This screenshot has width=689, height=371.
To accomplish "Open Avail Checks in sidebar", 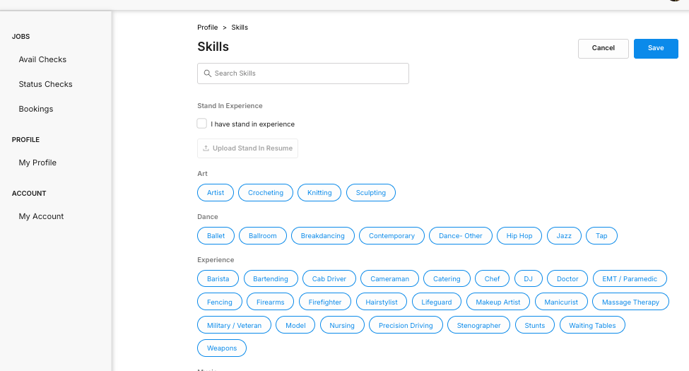I will coord(42,59).
